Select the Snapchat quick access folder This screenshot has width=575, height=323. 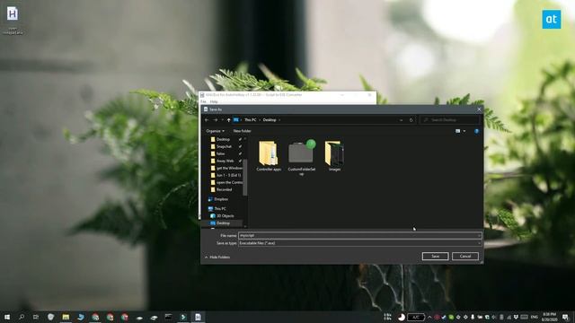(x=224, y=146)
